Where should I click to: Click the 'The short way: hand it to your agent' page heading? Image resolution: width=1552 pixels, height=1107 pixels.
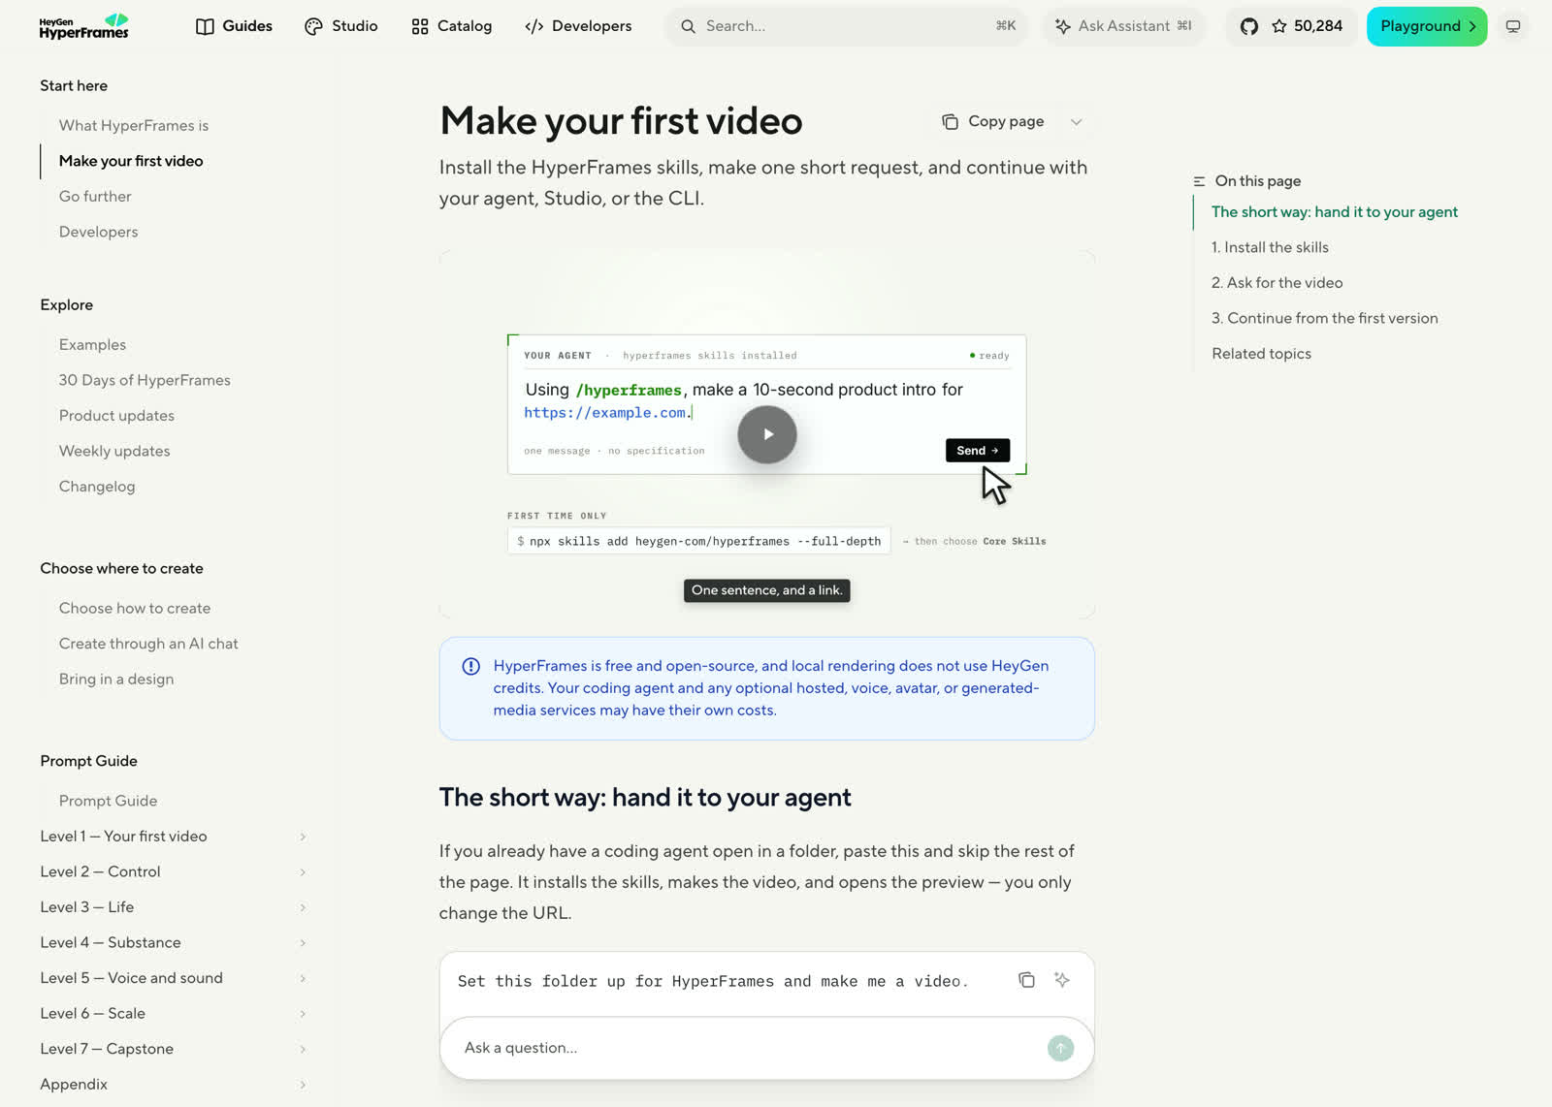pos(645,797)
